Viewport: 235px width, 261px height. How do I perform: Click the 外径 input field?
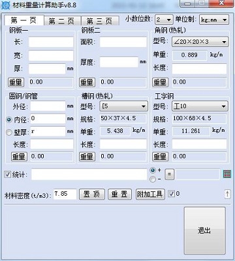(x=48, y=106)
